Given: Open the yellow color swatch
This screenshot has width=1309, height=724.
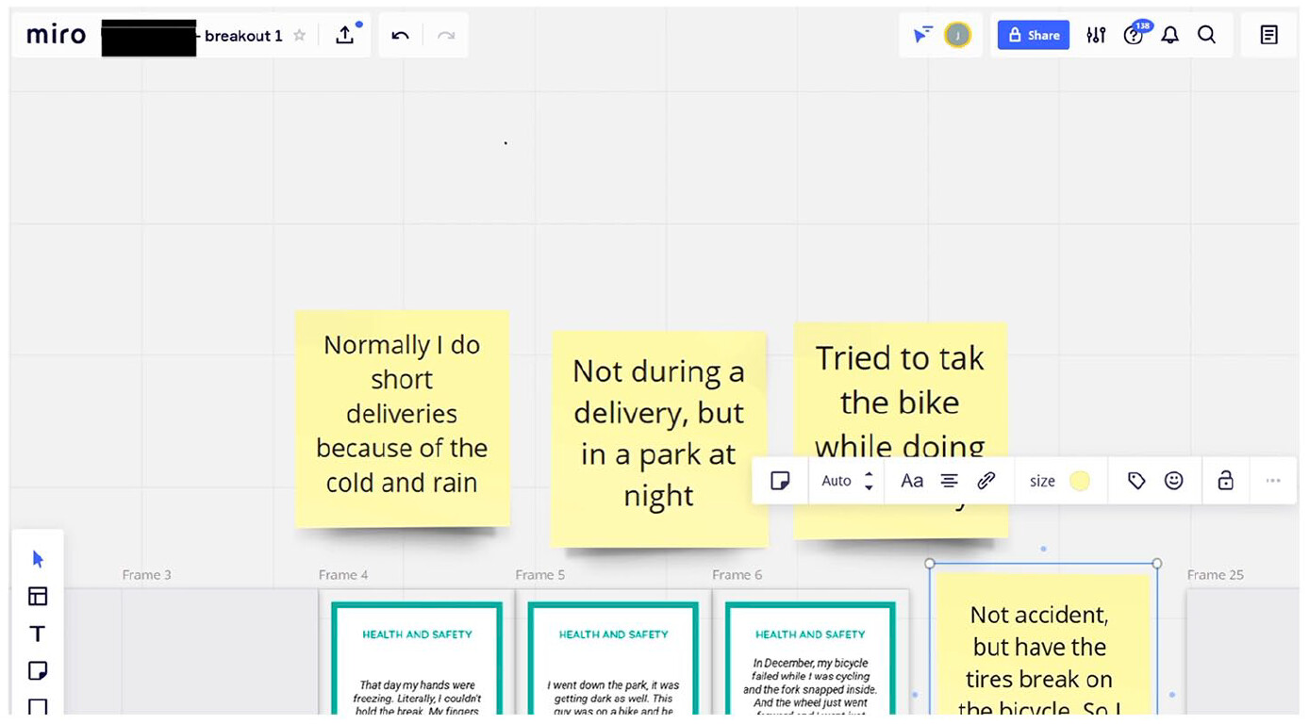Looking at the screenshot, I should [x=1080, y=481].
